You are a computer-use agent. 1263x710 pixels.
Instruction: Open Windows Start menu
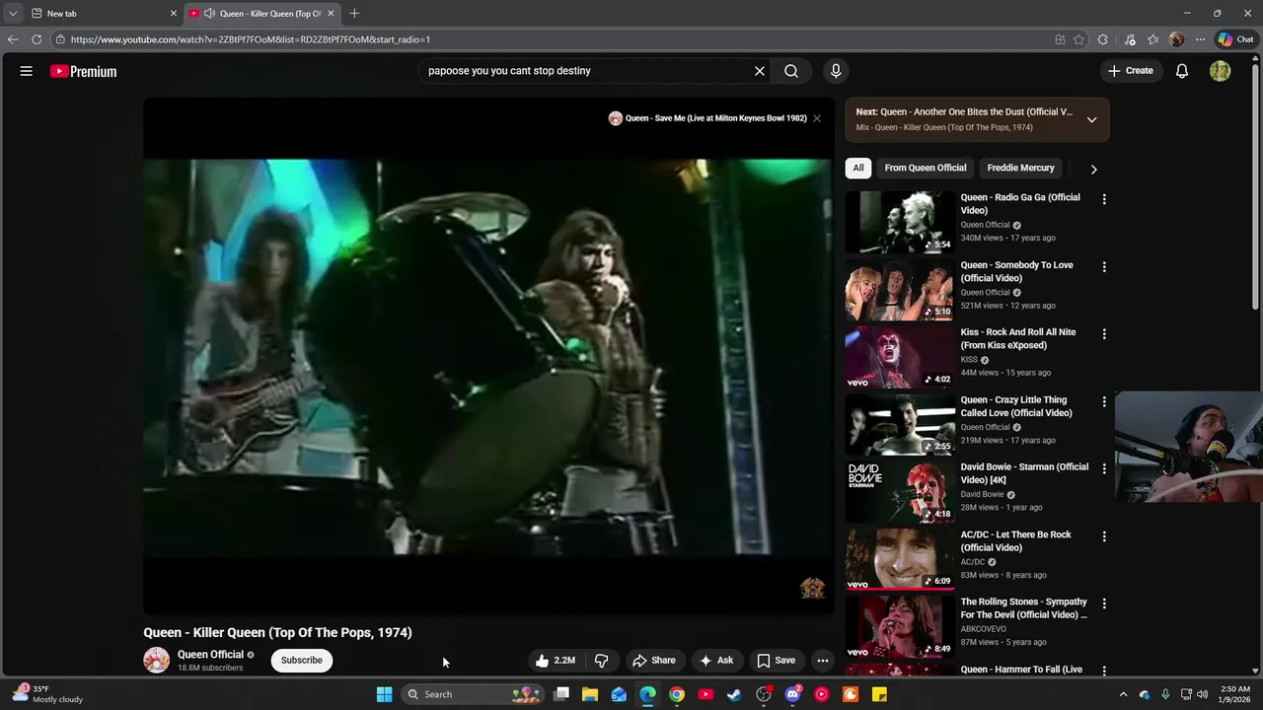[384, 694]
